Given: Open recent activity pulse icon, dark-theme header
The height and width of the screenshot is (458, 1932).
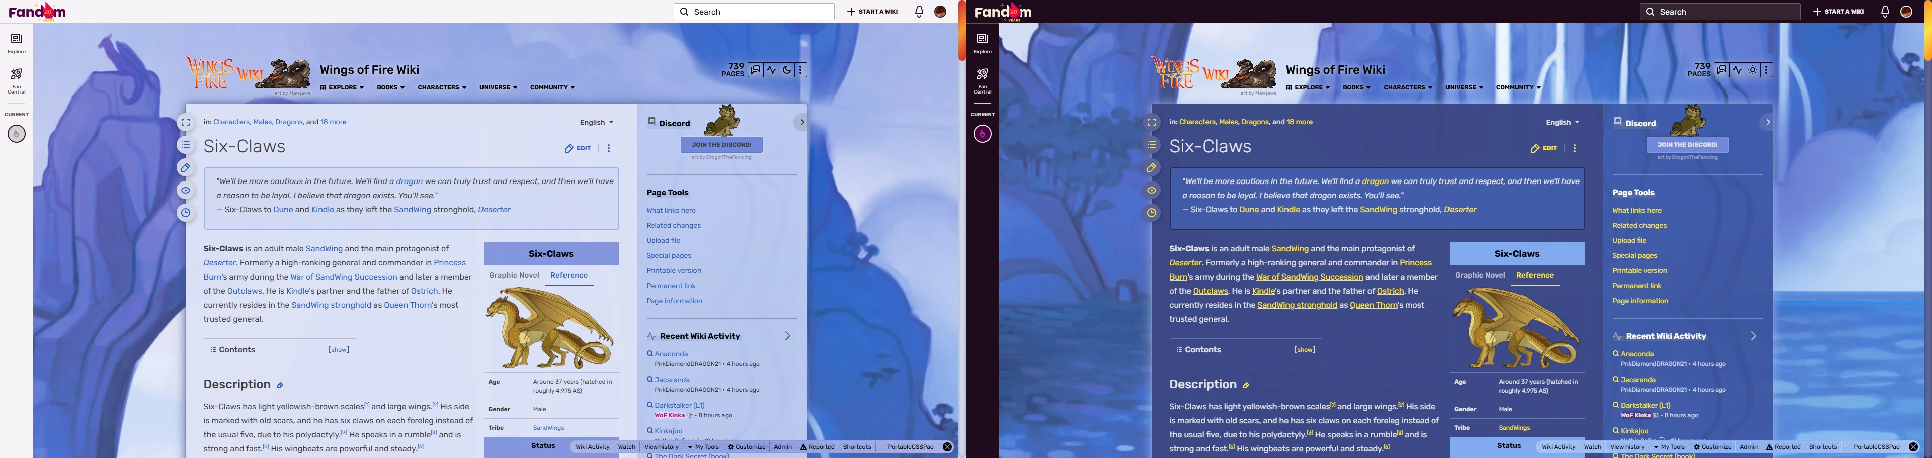Looking at the screenshot, I should pyautogui.click(x=1737, y=70).
